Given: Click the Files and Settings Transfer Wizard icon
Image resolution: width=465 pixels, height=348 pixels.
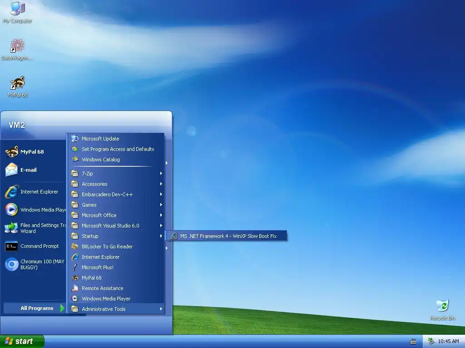Looking at the screenshot, I should (11, 228).
